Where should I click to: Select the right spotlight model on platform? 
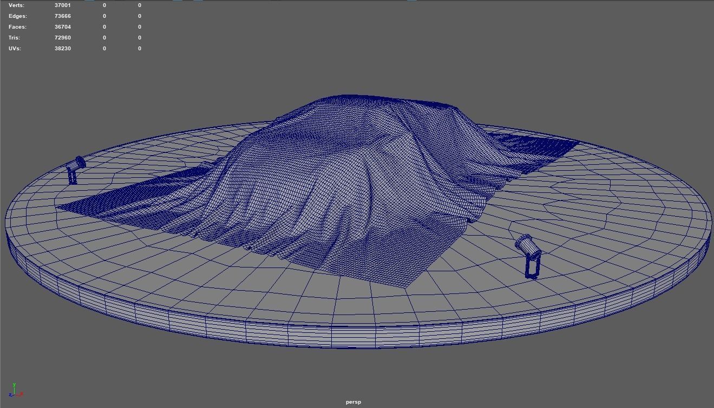(x=529, y=257)
